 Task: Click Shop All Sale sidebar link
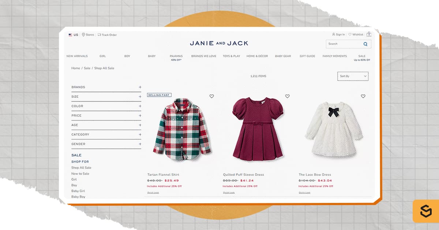[x=81, y=168]
